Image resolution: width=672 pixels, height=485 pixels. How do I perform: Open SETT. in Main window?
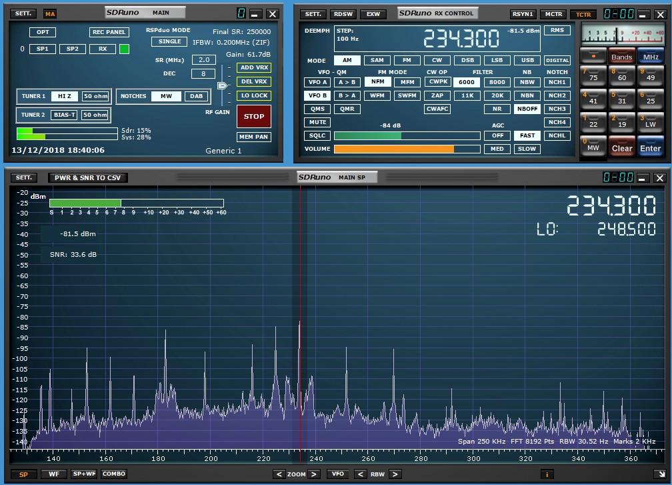(x=23, y=13)
